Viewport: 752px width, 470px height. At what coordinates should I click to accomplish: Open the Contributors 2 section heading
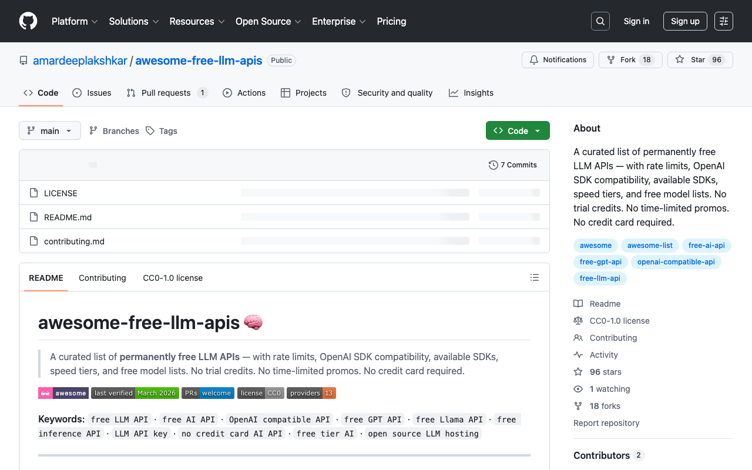609,455
